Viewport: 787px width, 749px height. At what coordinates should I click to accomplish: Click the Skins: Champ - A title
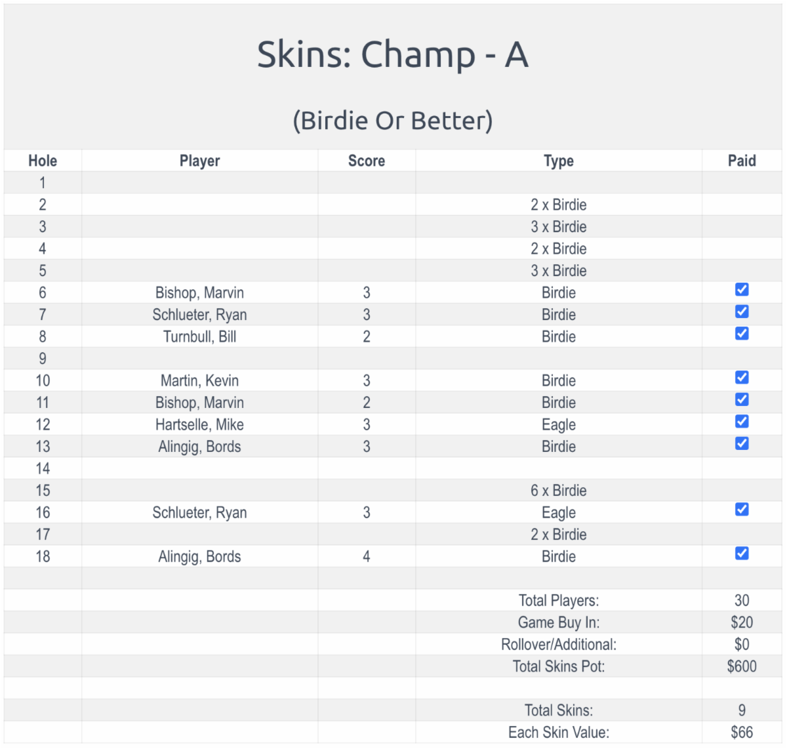392,54
